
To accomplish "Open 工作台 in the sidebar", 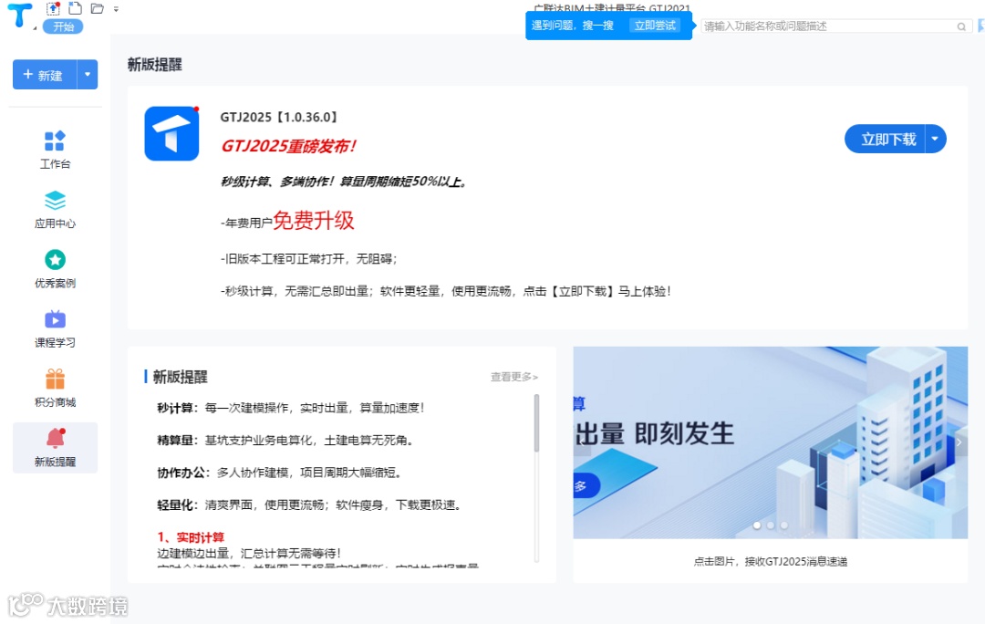I will (56, 151).
